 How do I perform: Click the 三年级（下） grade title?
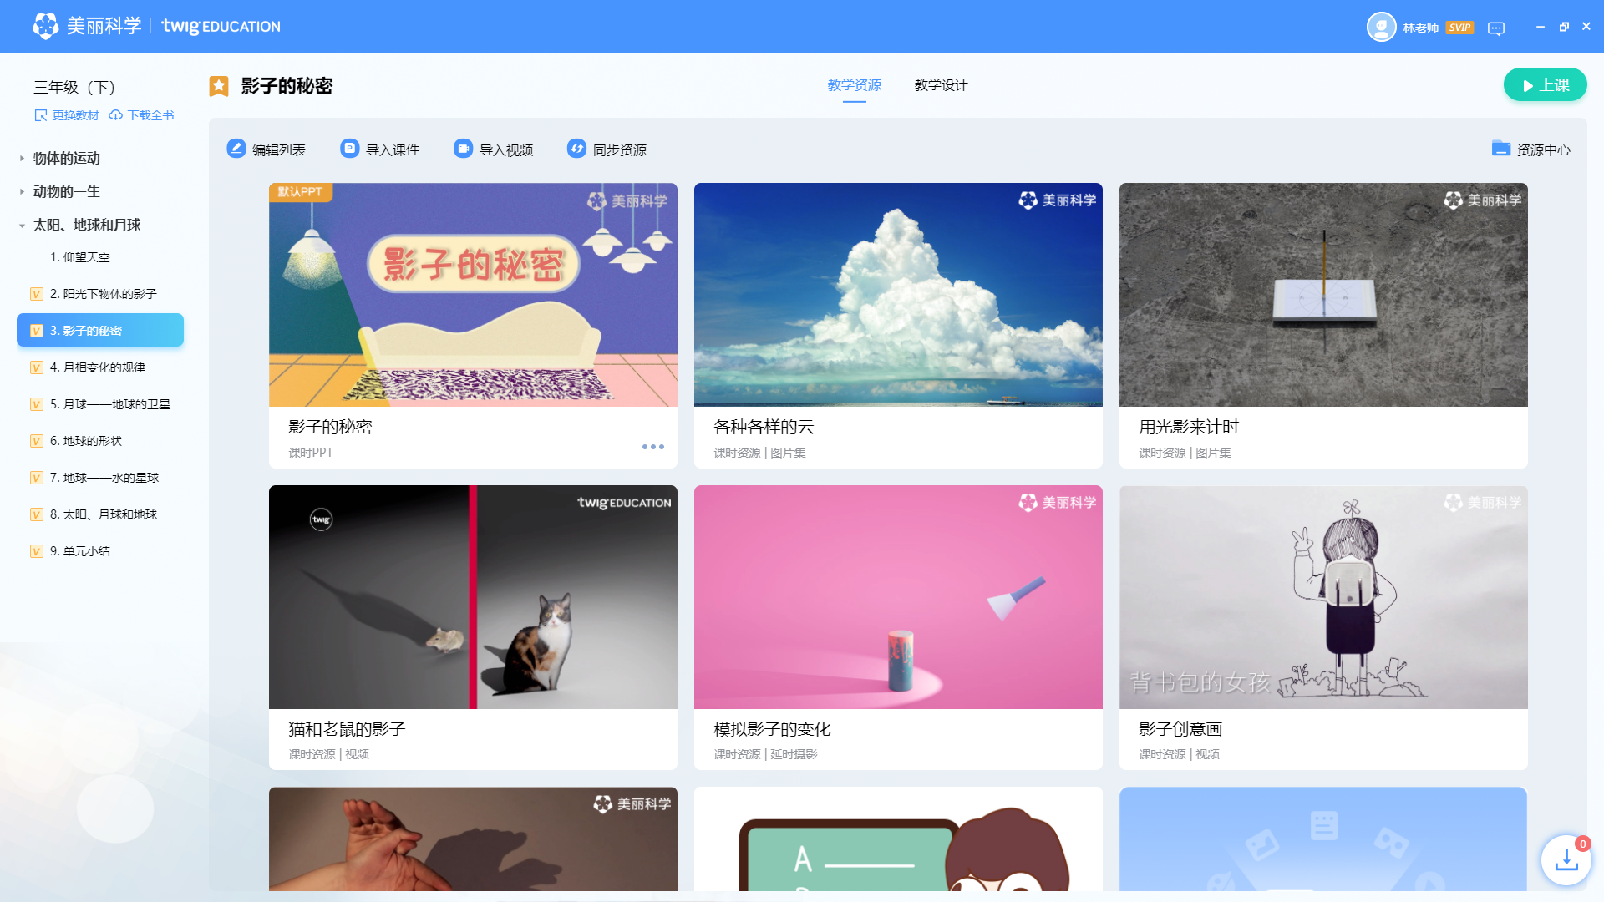point(74,87)
